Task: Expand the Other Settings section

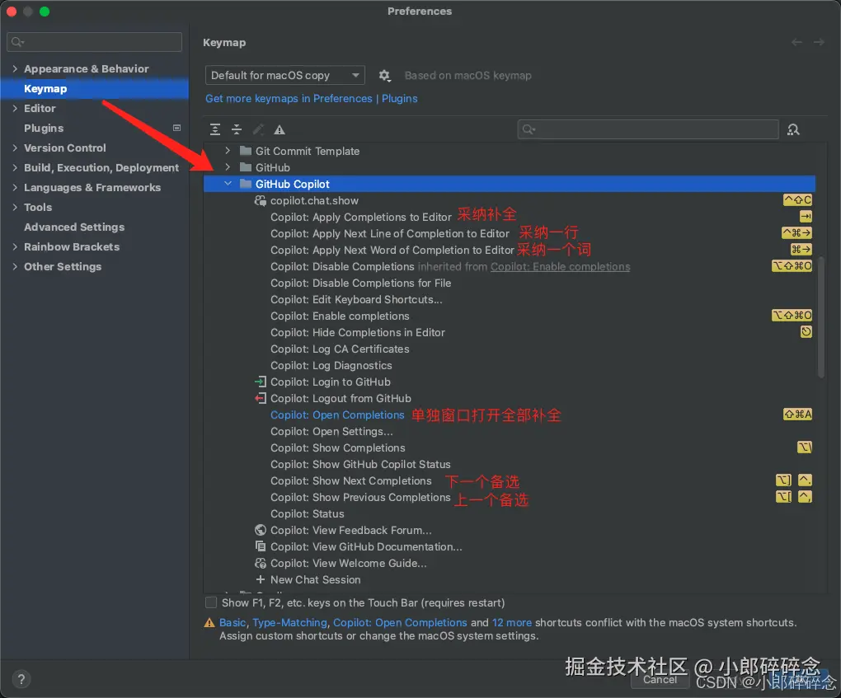Action: tap(15, 267)
